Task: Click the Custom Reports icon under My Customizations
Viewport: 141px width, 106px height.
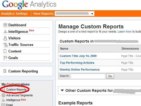Action: 3,89
